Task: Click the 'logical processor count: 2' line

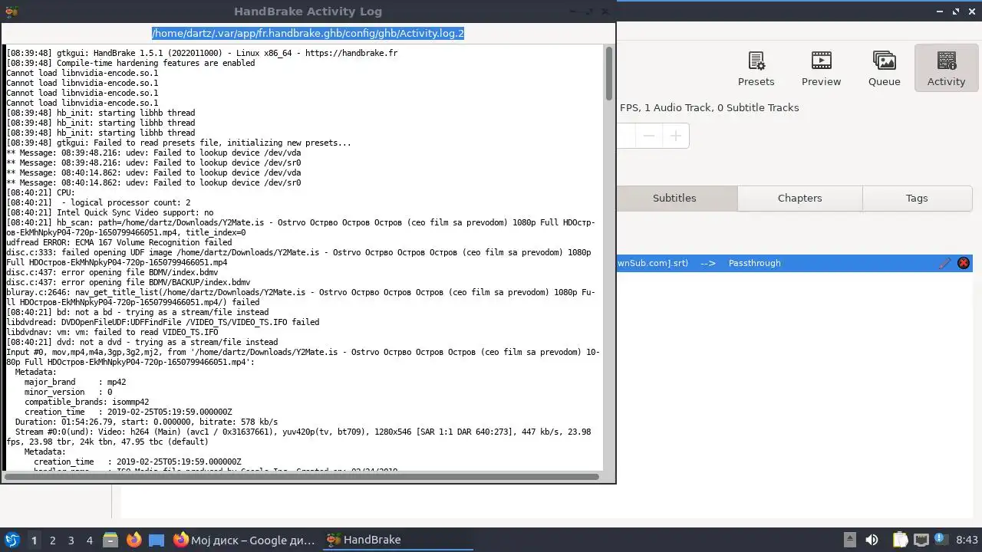Action: tap(98, 202)
